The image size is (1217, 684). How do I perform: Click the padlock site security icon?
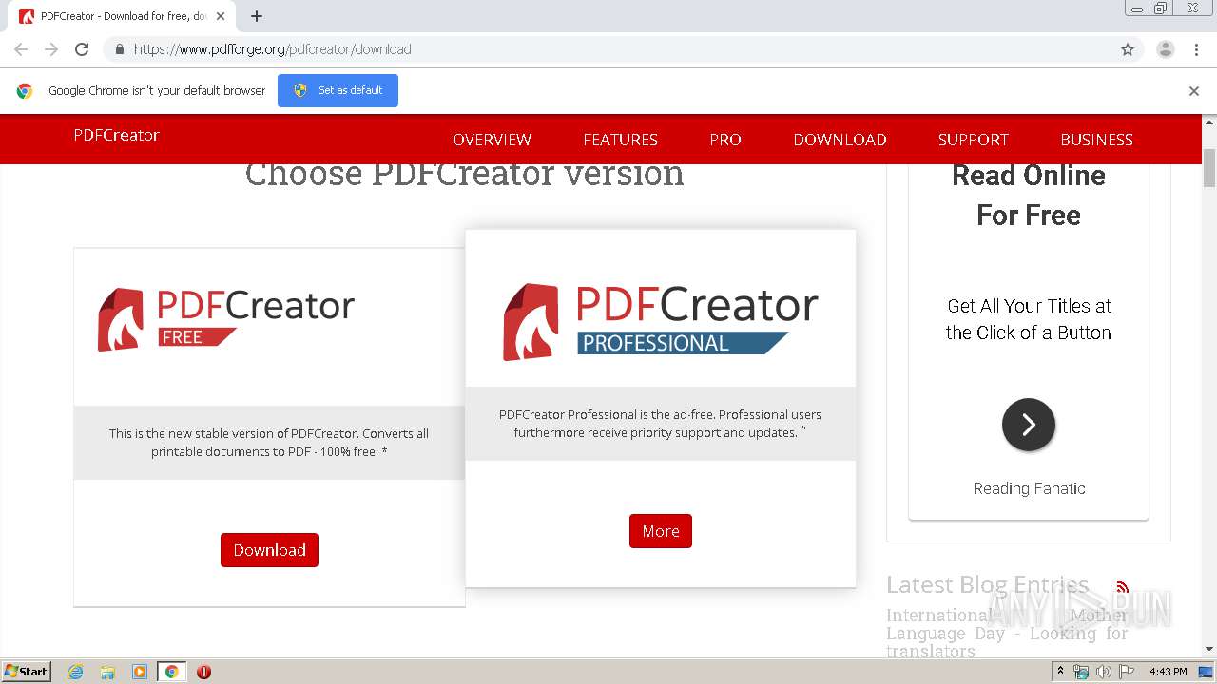119,49
